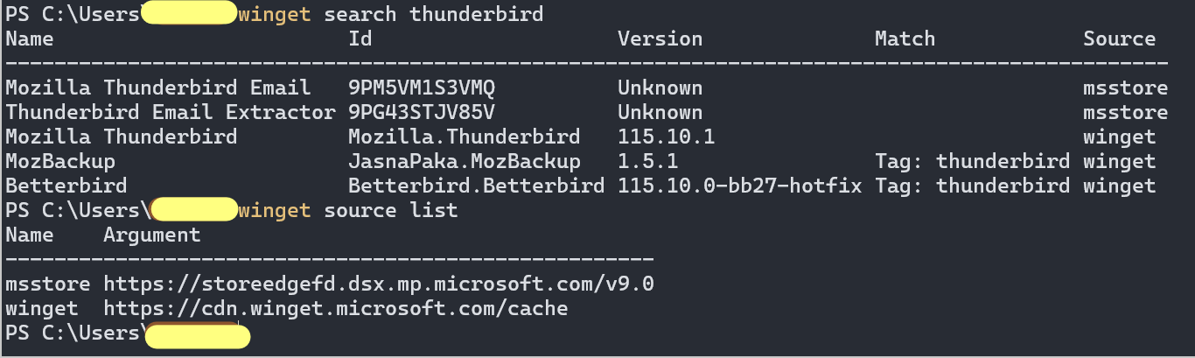Click MozBackup version 1.5.1
This screenshot has height=358, width=1195.
click(648, 161)
